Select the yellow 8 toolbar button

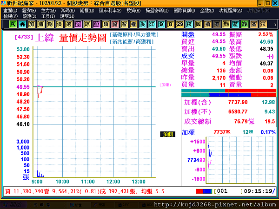click(170, 24)
